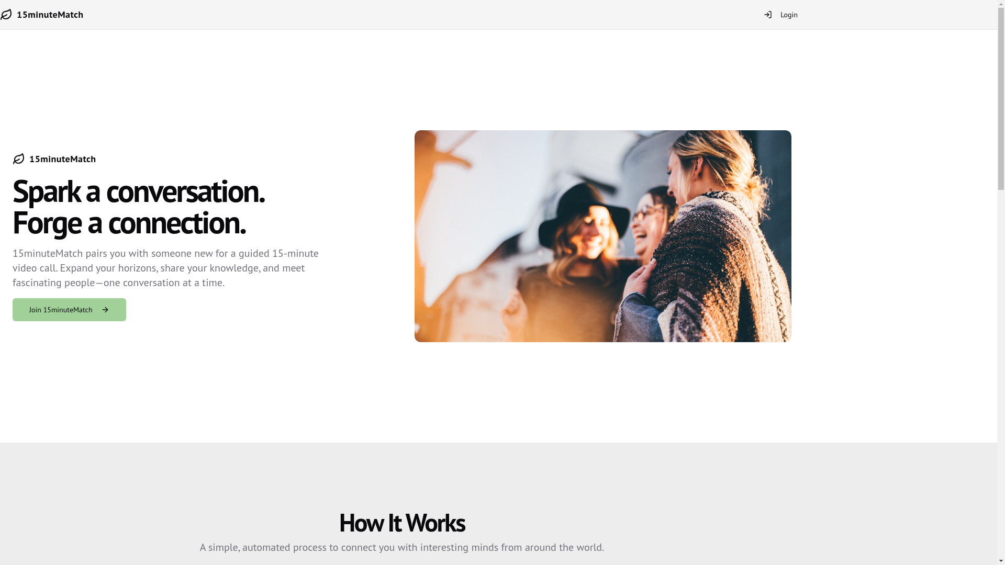Click the right arrow icon inside the Join button
The image size is (1005, 565).
pos(105,310)
